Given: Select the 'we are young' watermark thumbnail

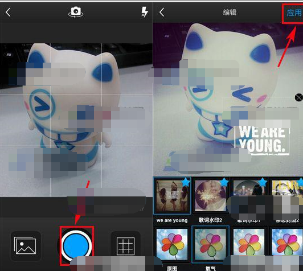Looking at the screenshot, I should 172,196.
